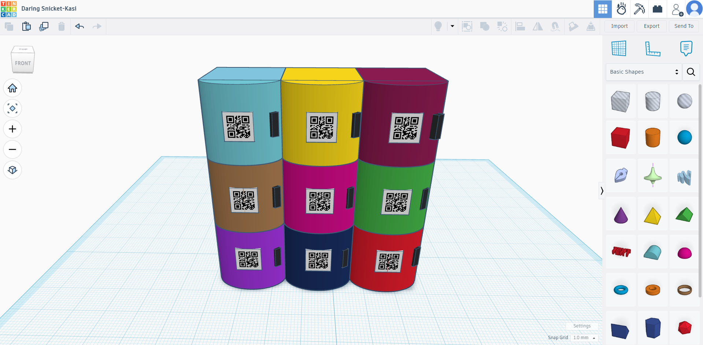
Task: Select the orange Cylinder shape
Action: click(652, 138)
